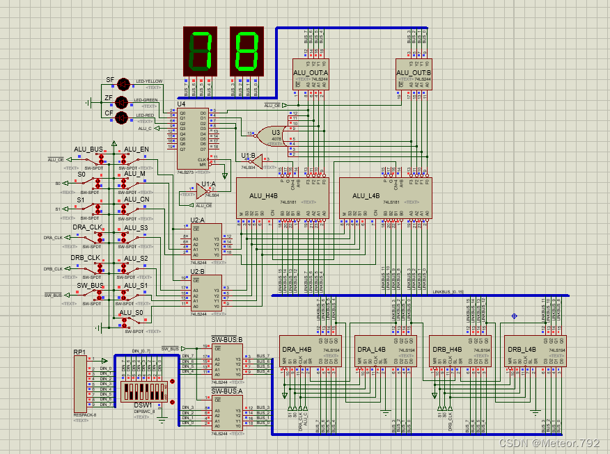Select the DRB_H4B shift register
The width and height of the screenshot is (610, 454).
point(460,351)
